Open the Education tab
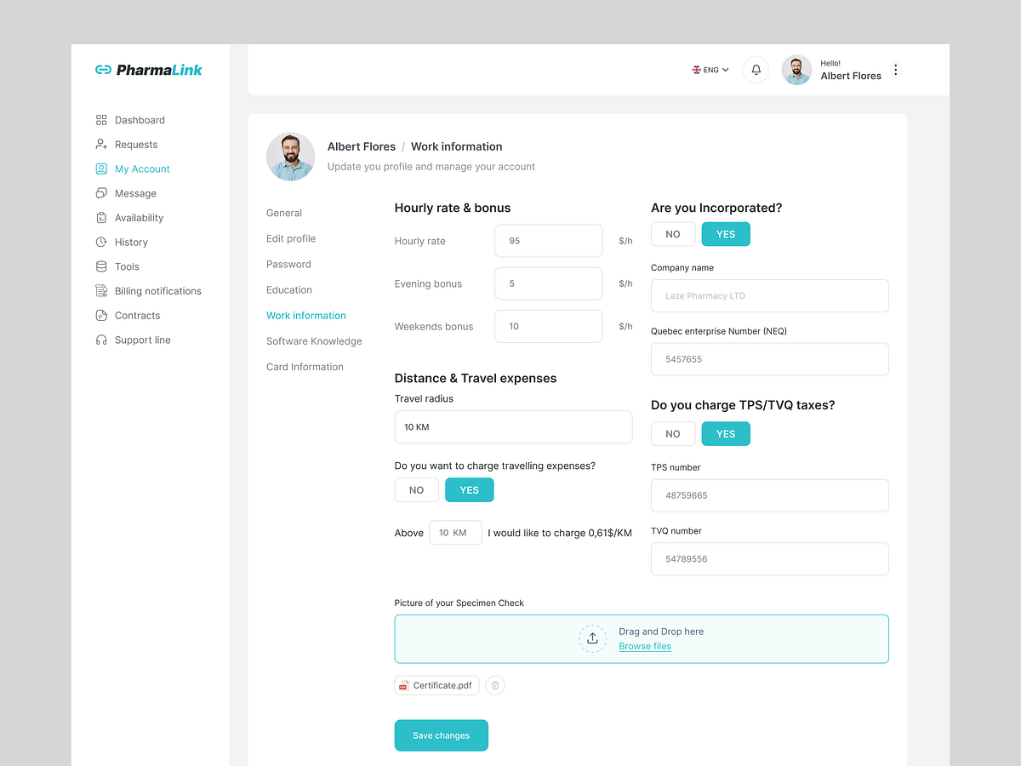The height and width of the screenshot is (766, 1021). pyautogui.click(x=289, y=290)
